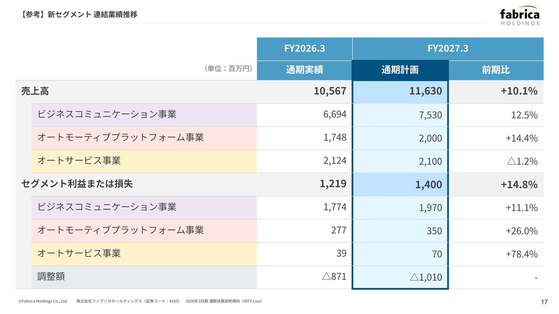The height and width of the screenshot is (314, 559).
Task: Click the △1,010 adjustment plan value
Action: (x=425, y=277)
